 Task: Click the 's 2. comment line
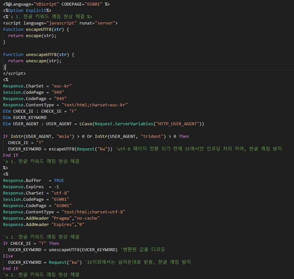point(41,237)
